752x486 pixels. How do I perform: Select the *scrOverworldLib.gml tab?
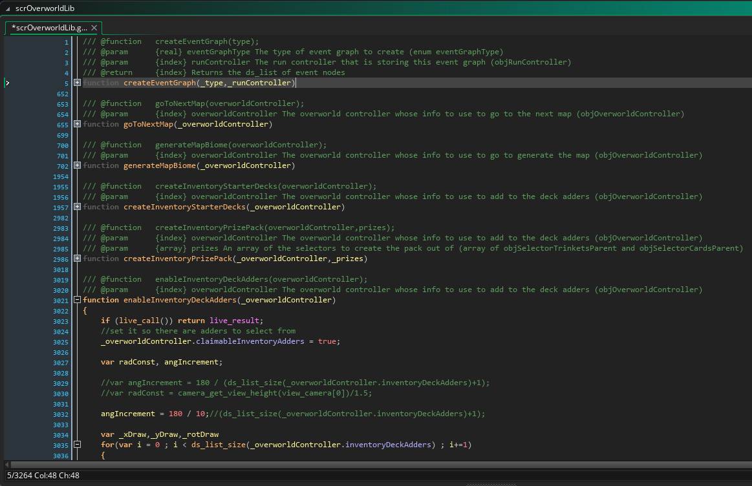49,28
